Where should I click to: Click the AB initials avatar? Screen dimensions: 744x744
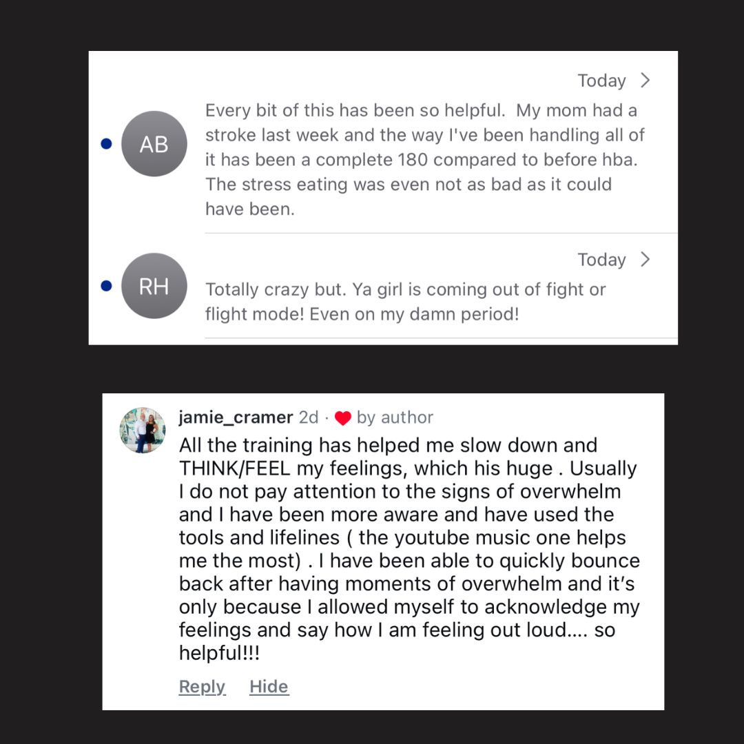point(154,144)
